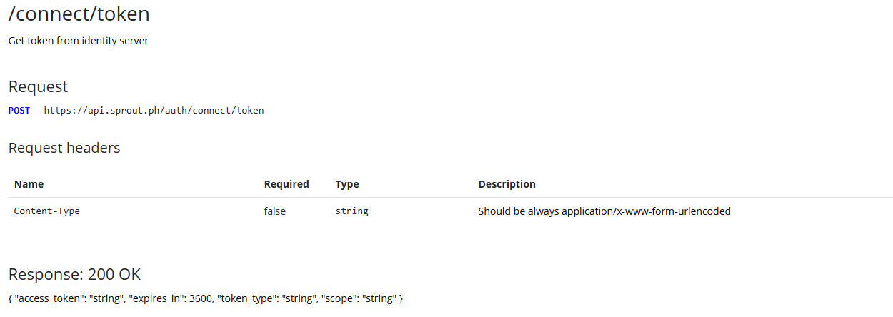
Task: Click the "scope" key in response JSON
Action: pos(341,298)
